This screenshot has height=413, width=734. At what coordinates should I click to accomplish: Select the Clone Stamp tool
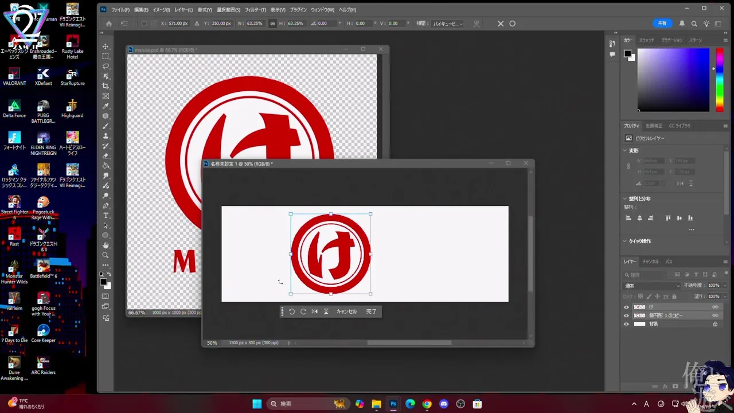tap(106, 136)
